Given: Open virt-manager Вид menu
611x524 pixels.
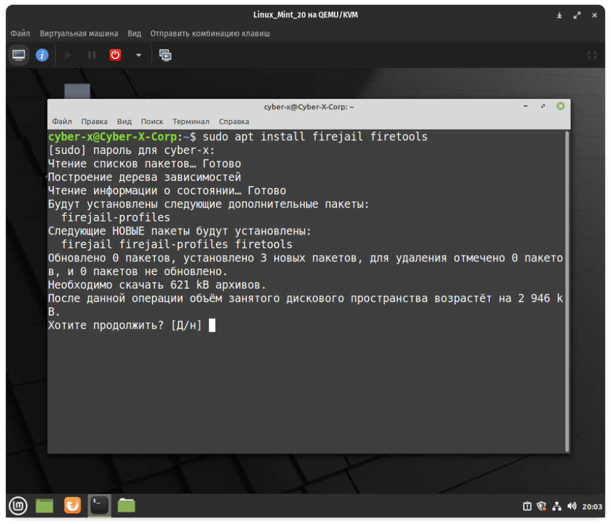Looking at the screenshot, I should (x=134, y=33).
